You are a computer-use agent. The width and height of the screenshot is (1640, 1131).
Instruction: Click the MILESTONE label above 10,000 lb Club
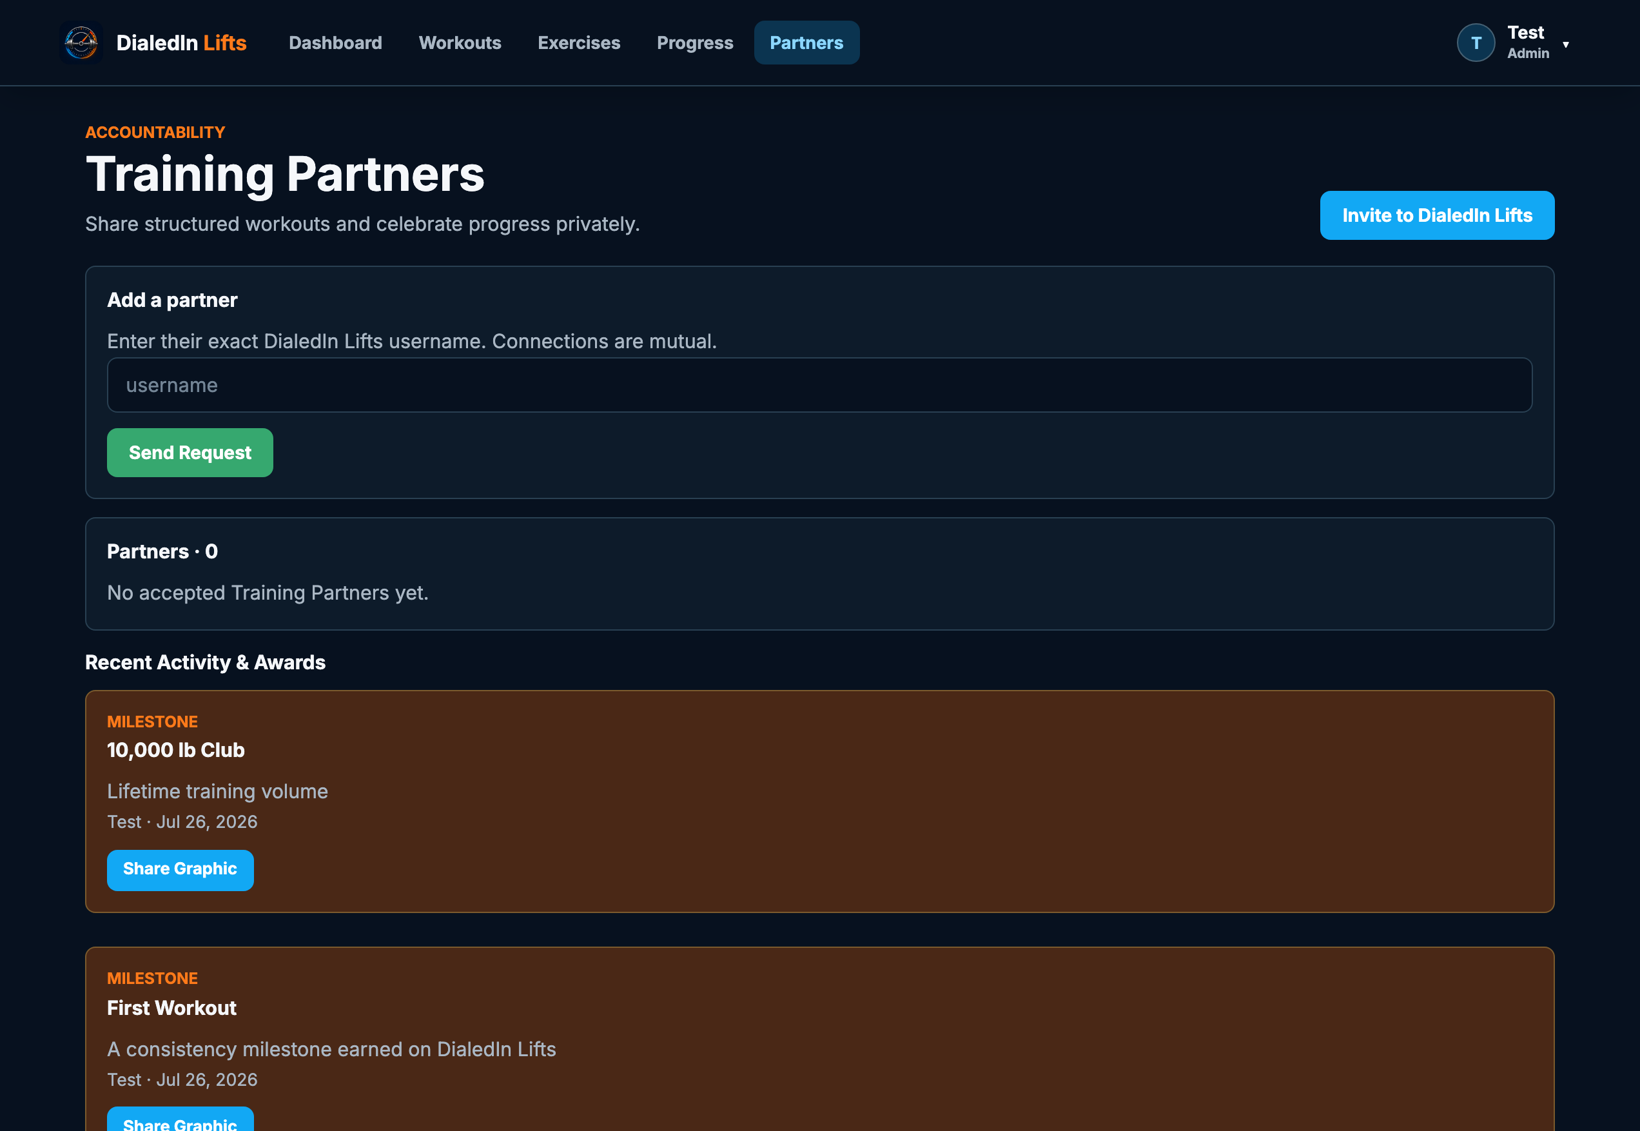(x=152, y=722)
